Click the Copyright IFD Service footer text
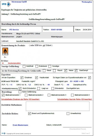Image resolution: width=94 pixels, height=136 pixels. [x=19, y=134]
